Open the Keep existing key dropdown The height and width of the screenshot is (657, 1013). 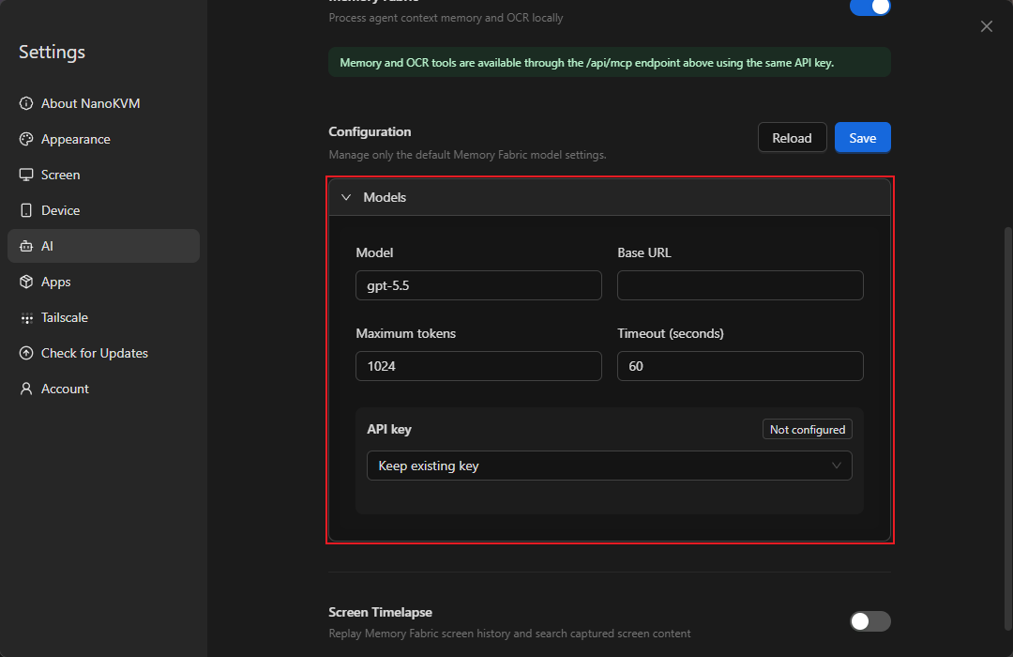[x=610, y=466]
